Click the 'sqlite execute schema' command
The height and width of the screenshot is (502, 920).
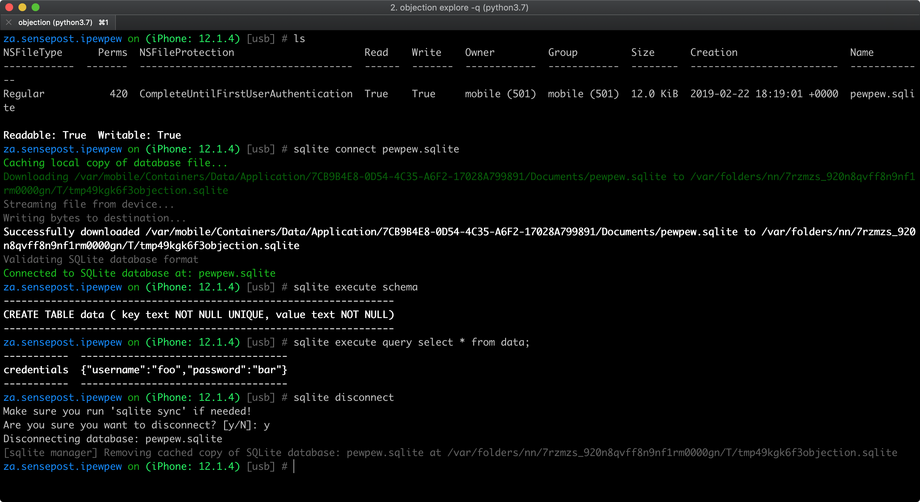pyautogui.click(x=355, y=287)
